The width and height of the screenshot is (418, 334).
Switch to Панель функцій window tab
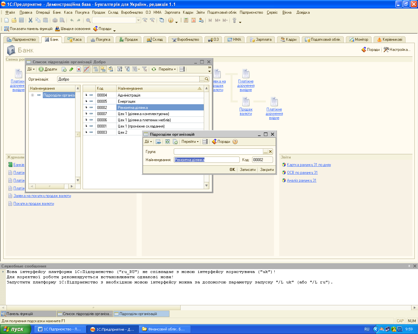[x=28, y=314]
